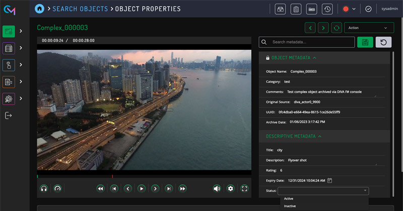Viewport: 403px width, 211px height.
Task: Open the blue touch pointer sidebar icon
Action: (9, 65)
